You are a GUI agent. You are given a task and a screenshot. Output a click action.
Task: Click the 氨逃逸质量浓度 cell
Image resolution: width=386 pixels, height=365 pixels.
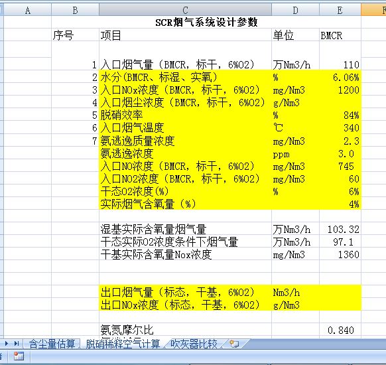185,141
